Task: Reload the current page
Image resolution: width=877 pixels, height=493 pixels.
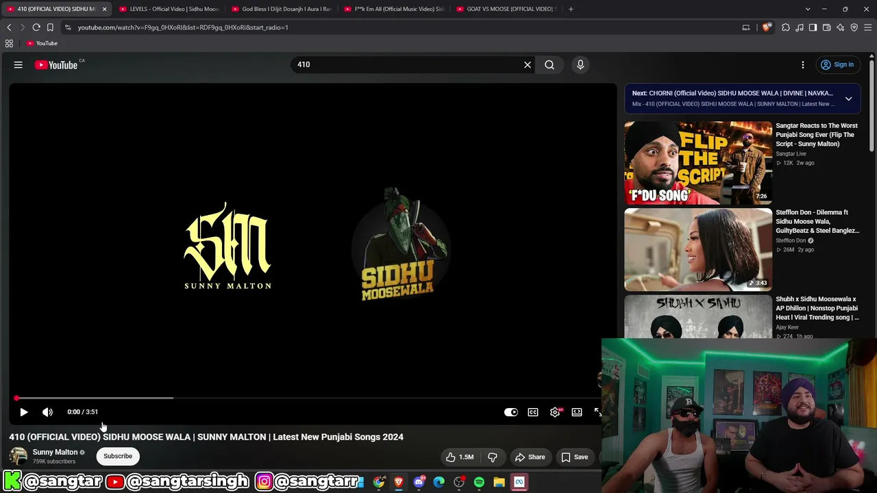Action: tap(36, 27)
